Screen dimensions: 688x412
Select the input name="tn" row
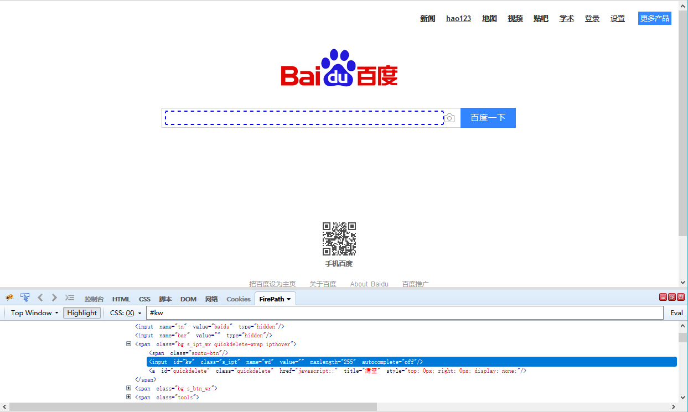(x=210, y=326)
